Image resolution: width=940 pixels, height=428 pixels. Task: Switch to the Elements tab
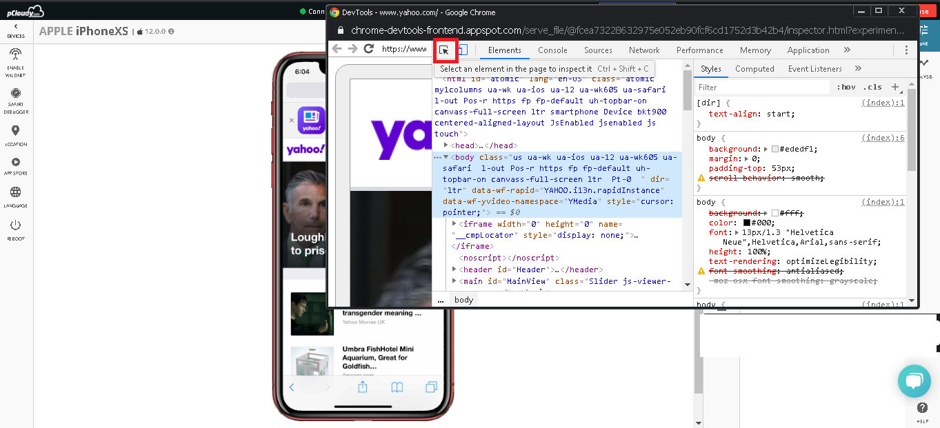pos(505,50)
